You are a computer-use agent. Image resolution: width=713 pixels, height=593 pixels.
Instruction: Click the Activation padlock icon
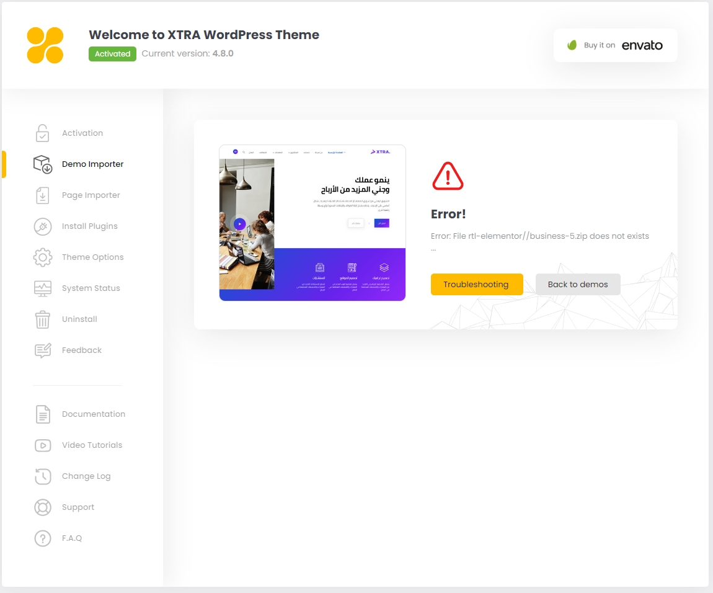tap(42, 133)
